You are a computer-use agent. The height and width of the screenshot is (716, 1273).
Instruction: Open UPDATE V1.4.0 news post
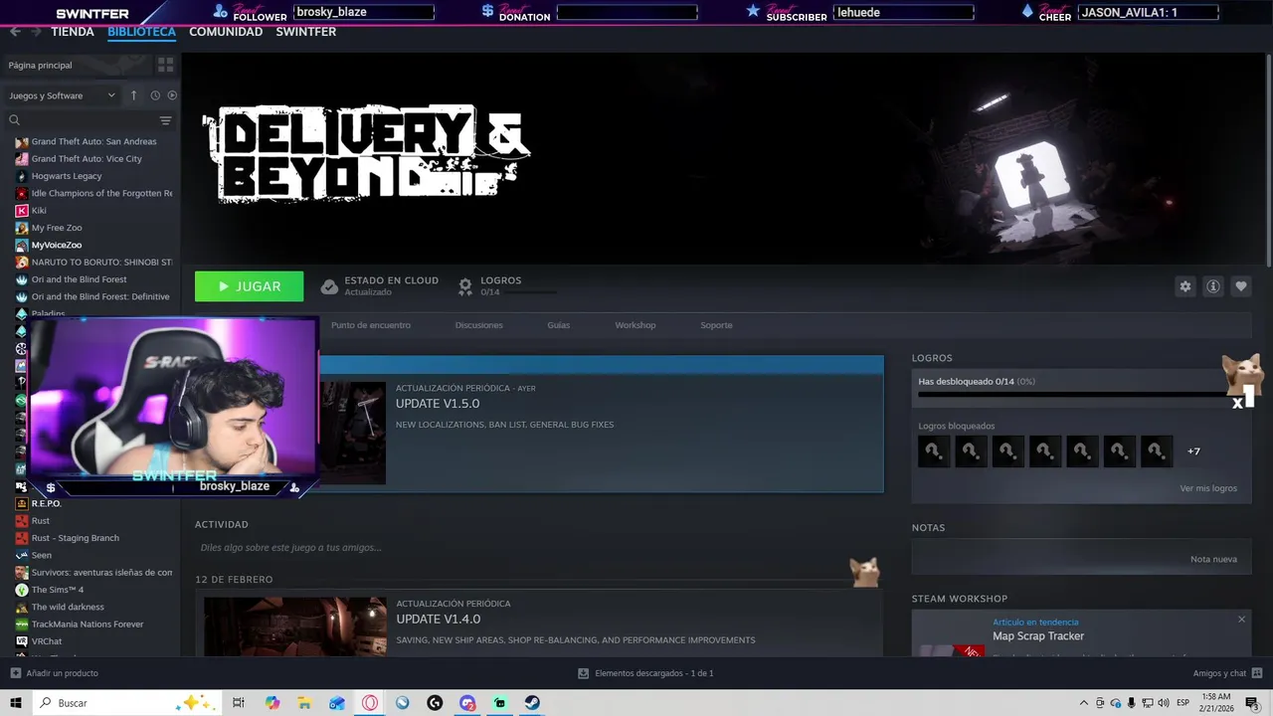coord(438,619)
